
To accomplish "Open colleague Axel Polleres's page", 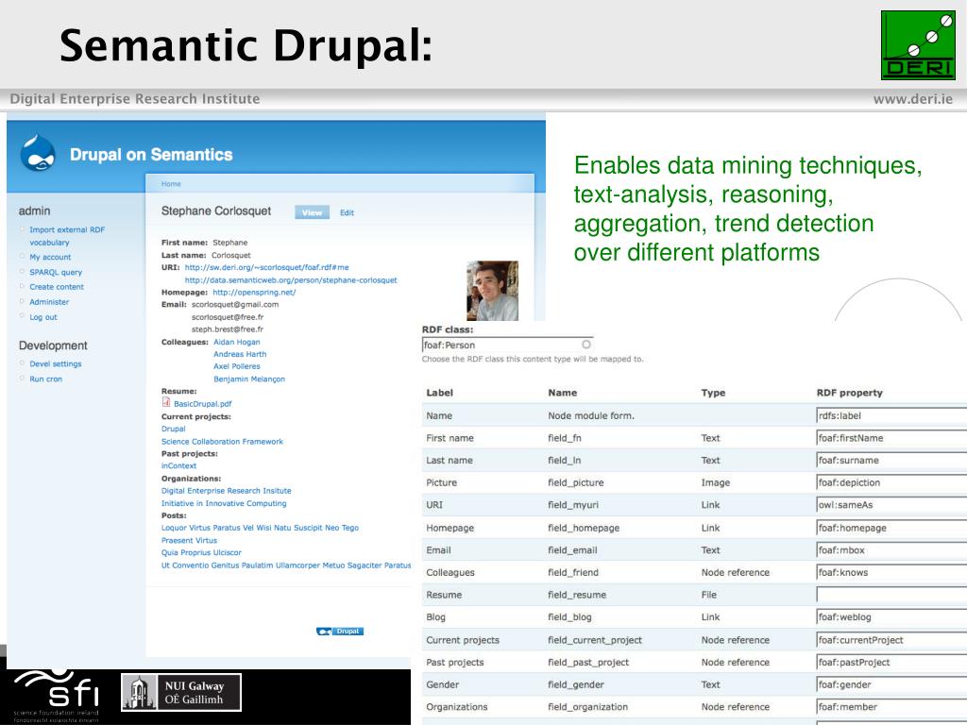I will 236,366.
